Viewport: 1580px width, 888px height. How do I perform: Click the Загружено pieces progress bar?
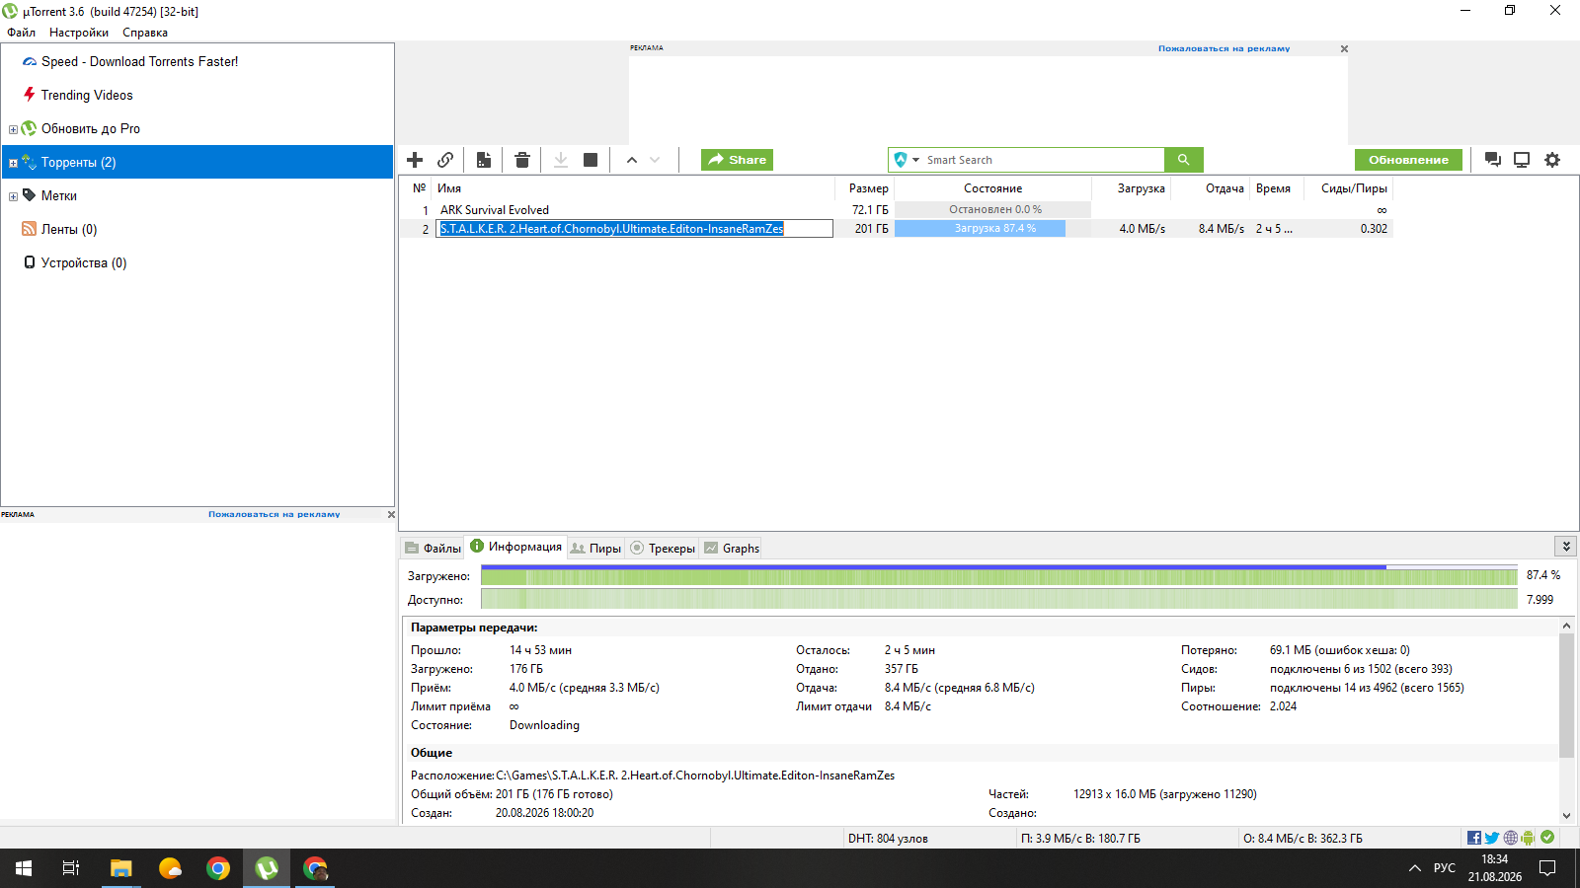998,576
